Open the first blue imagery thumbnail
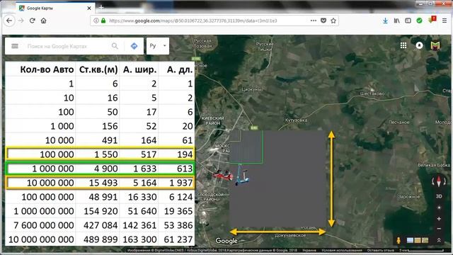The width and height of the screenshot is (453, 255). point(410,240)
